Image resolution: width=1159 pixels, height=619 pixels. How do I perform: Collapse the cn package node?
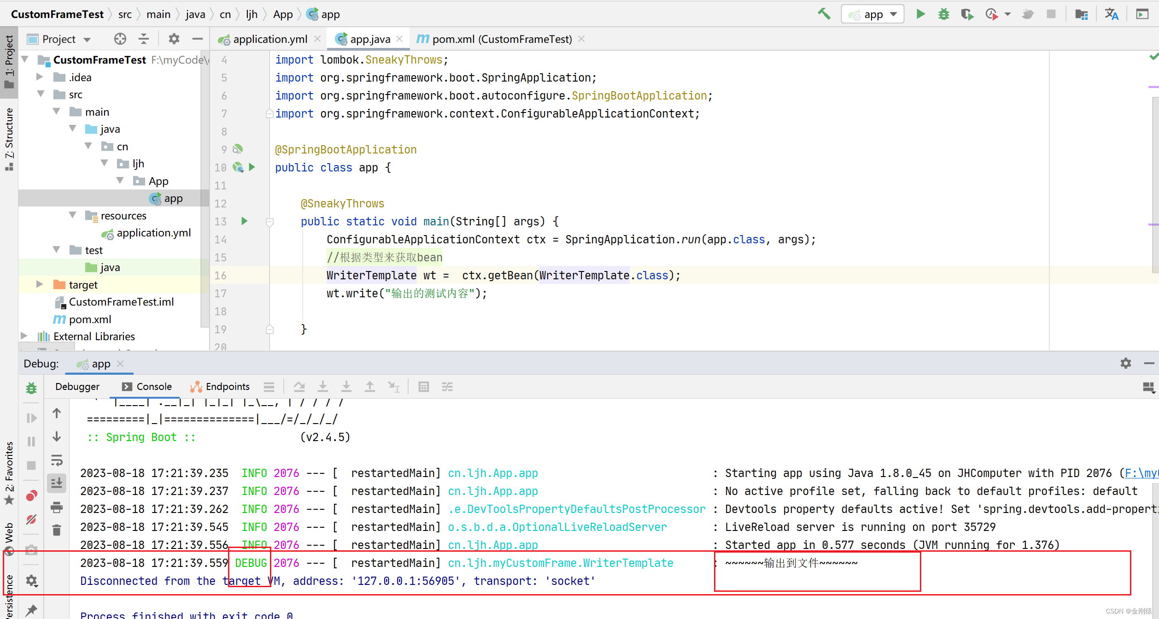pyautogui.click(x=88, y=146)
